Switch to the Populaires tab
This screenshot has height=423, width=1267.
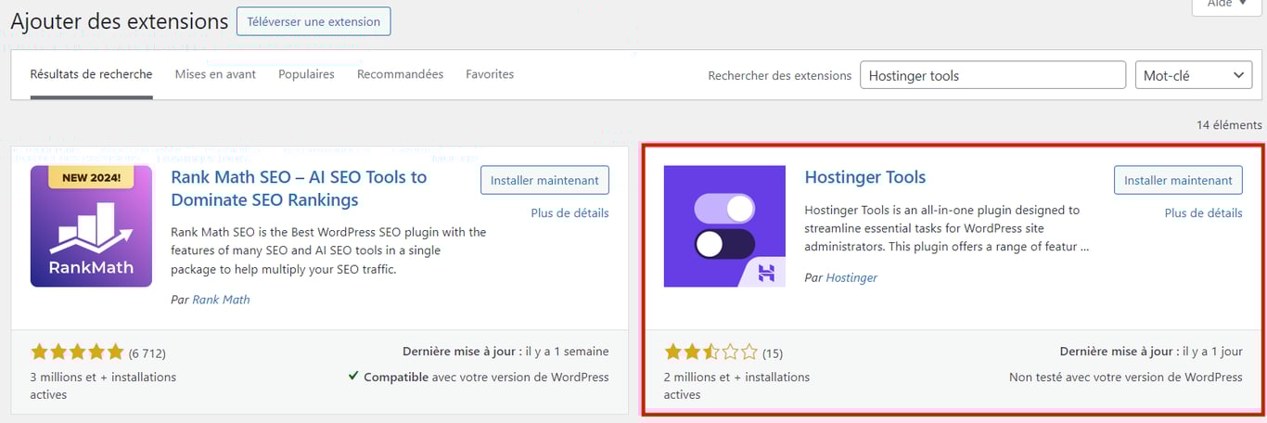306,74
